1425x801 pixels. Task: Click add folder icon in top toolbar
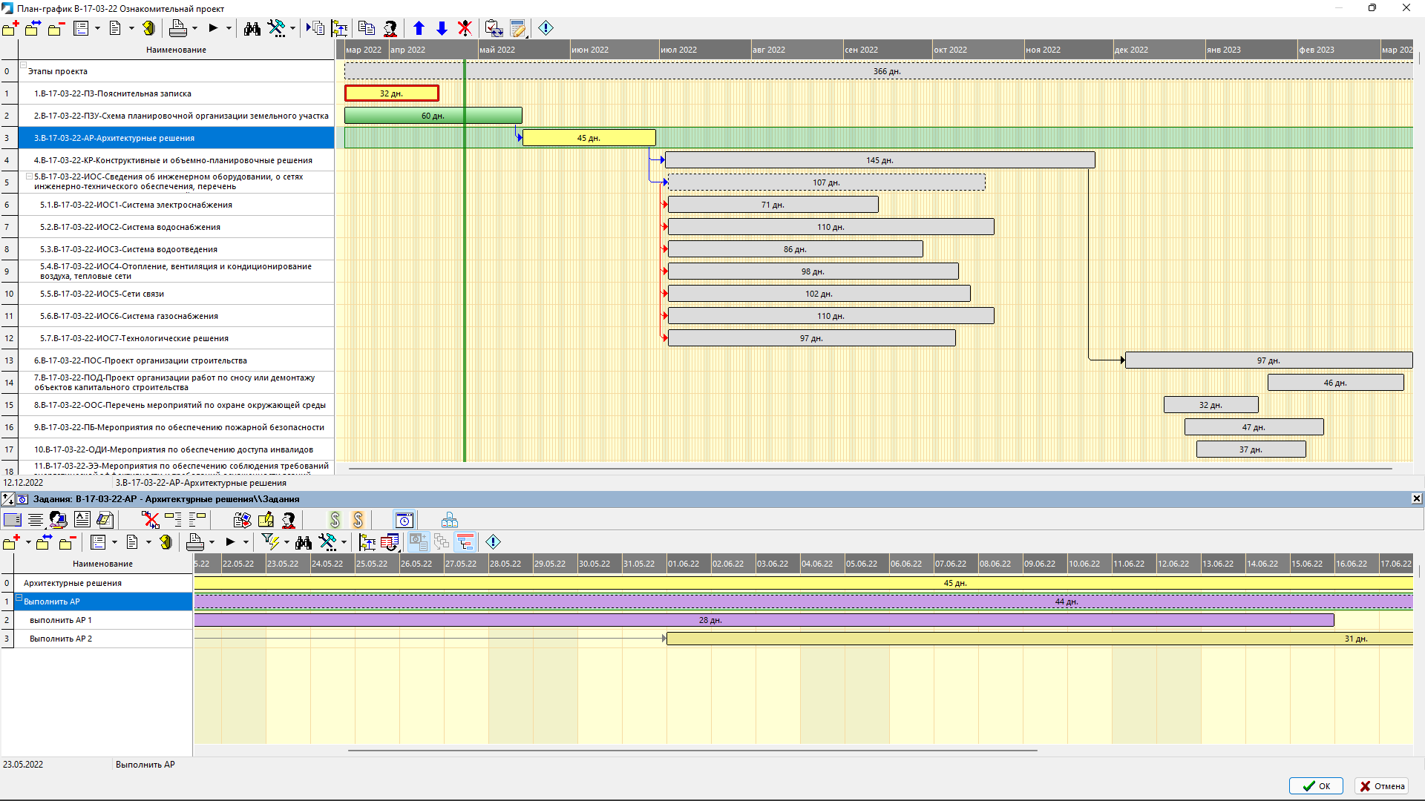10,28
